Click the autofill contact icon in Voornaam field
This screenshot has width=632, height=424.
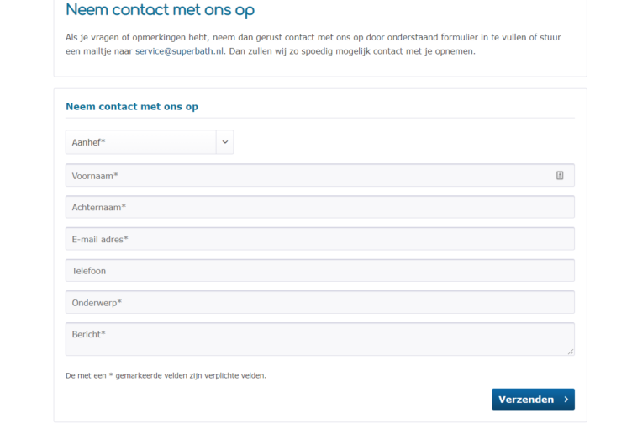click(x=560, y=175)
